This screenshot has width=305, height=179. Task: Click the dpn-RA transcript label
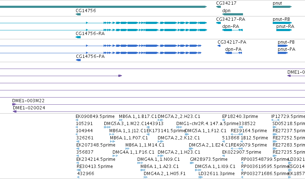click(x=230, y=26)
